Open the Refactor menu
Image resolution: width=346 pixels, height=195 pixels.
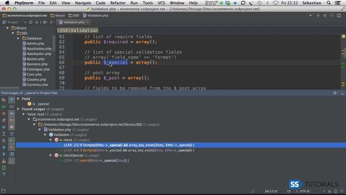(x=118, y=3)
